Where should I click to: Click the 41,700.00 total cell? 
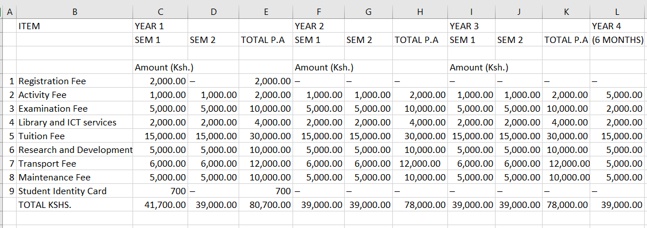pyautogui.click(x=160, y=205)
